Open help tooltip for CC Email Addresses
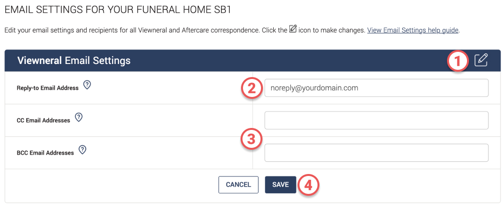Image resolution: width=504 pixels, height=206 pixels. (x=79, y=117)
